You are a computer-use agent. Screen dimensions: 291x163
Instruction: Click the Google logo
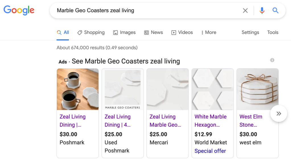pos(19,10)
